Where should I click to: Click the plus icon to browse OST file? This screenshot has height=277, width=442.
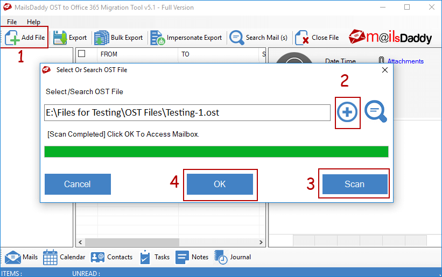pyautogui.click(x=347, y=112)
